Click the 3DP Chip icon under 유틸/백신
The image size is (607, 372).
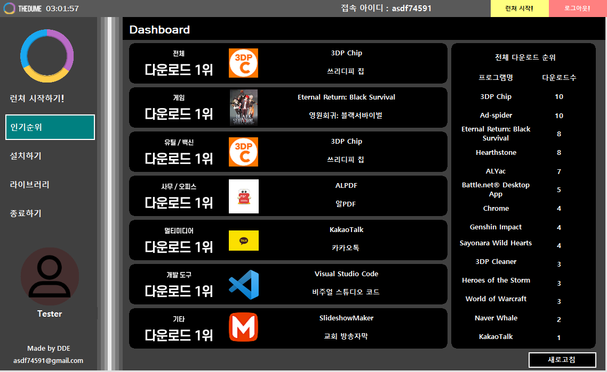click(x=243, y=151)
